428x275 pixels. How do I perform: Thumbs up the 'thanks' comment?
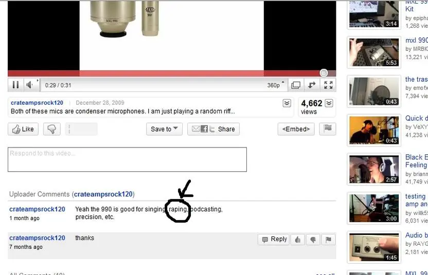pyautogui.click(x=297, y=239)
